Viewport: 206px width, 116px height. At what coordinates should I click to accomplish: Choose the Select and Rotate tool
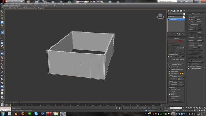tap(2, 40)
